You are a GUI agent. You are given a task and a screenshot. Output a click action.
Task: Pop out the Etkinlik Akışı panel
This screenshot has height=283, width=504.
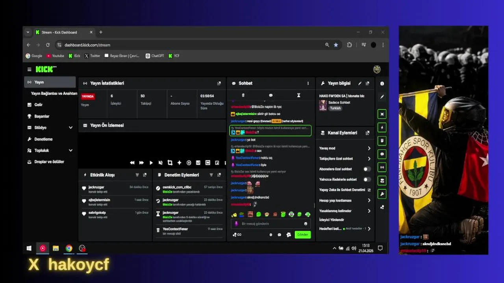145,175
